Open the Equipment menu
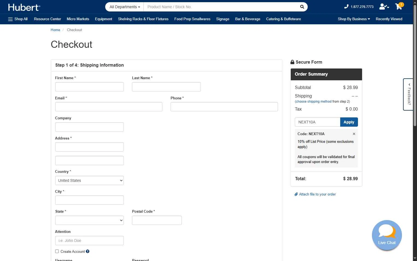This screenshot has height=261, width=417. [x=104, y=19]
